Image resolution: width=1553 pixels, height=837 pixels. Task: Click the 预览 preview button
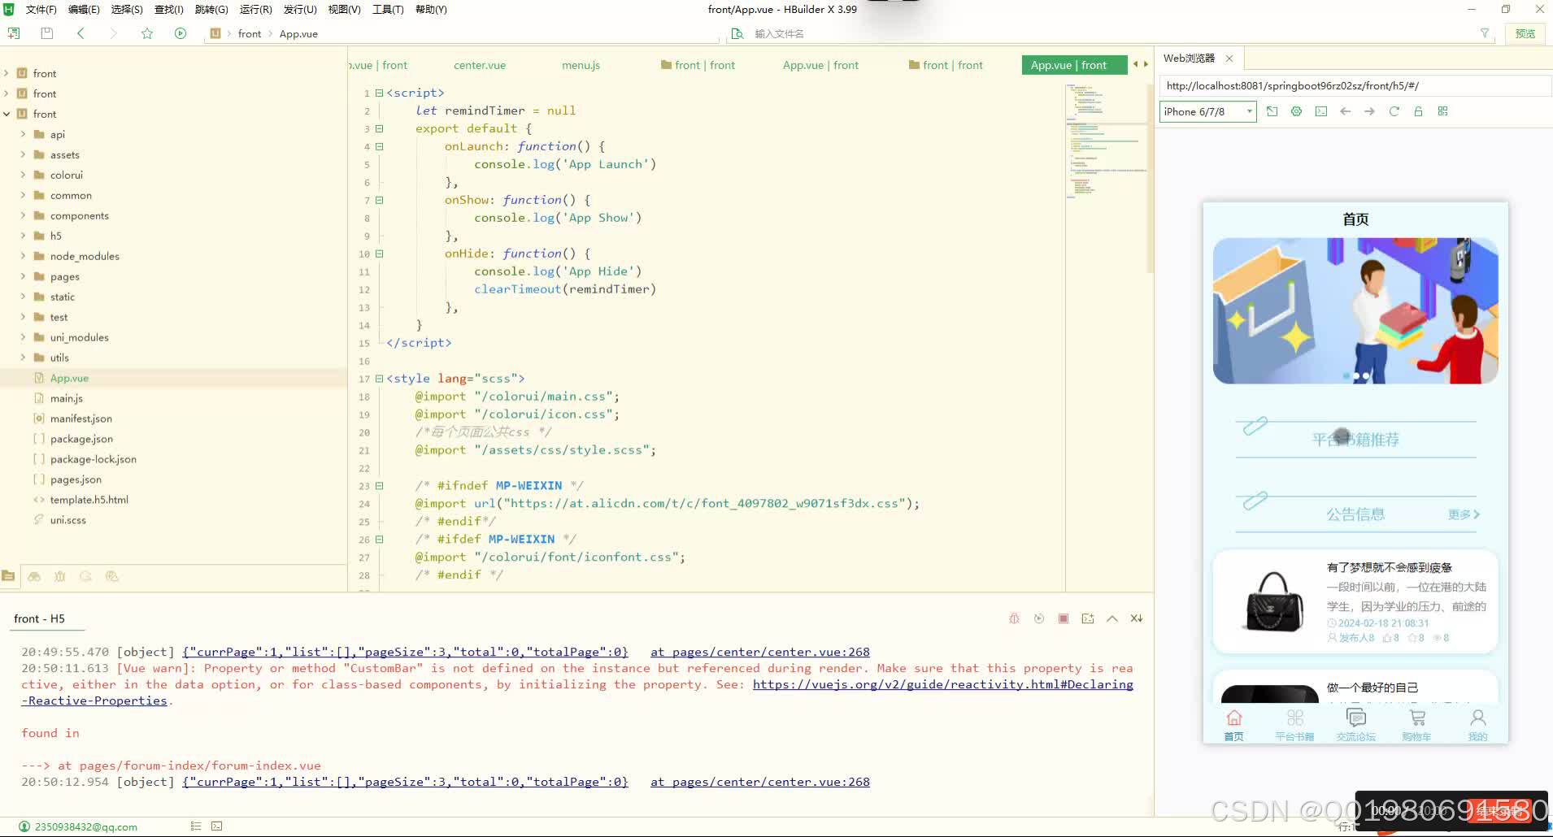[x=1525, y=33]
